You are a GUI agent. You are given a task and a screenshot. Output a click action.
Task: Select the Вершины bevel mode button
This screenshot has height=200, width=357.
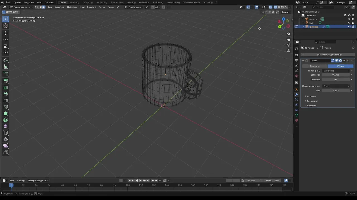(x=315, y=66)
